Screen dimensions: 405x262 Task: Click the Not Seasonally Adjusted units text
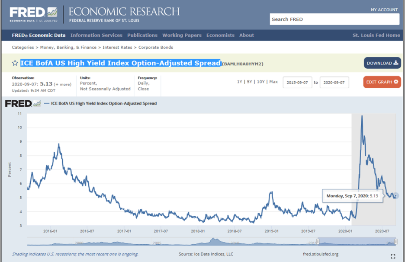[105, 89]
